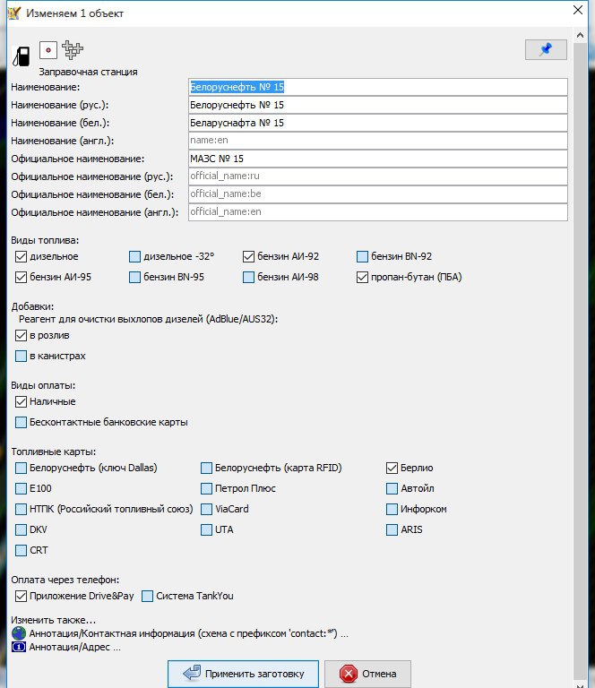Uncheck Наличные payment checkbox

(22, 401)
